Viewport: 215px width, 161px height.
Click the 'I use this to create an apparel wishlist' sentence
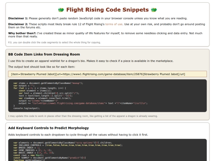tap(91, 61)
